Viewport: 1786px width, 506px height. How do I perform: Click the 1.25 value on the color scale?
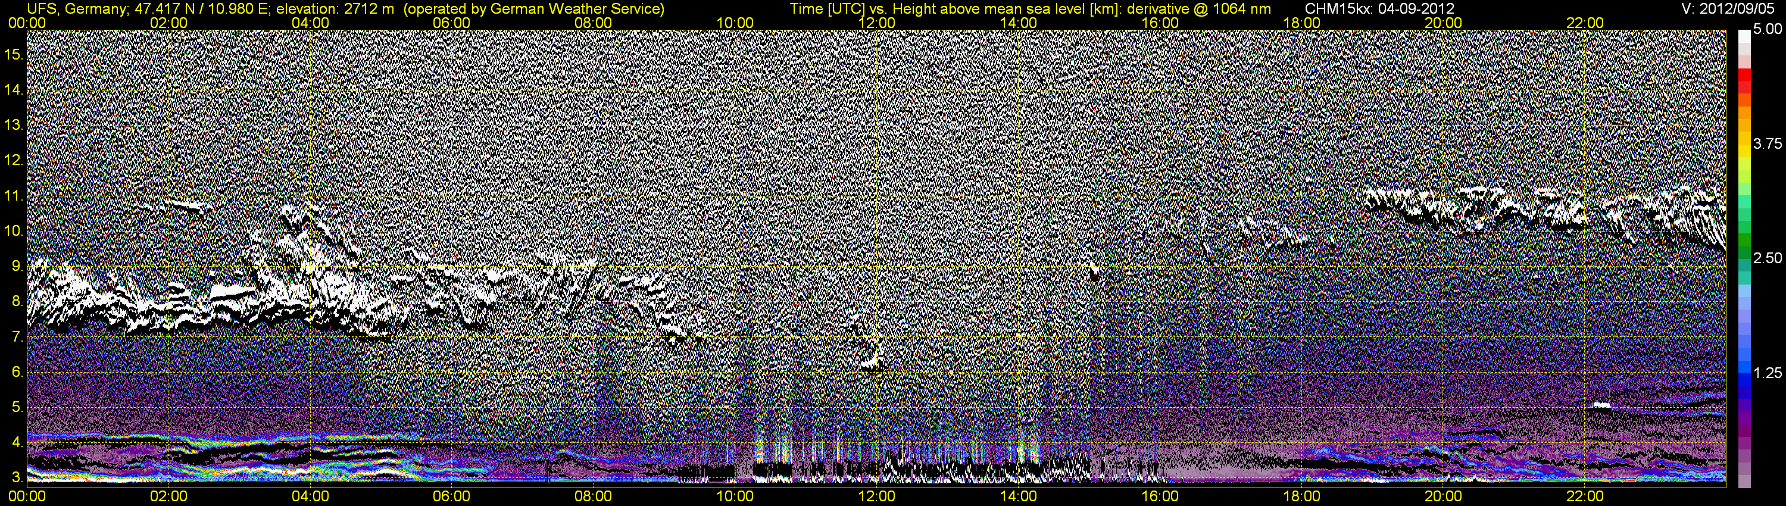1768,373
